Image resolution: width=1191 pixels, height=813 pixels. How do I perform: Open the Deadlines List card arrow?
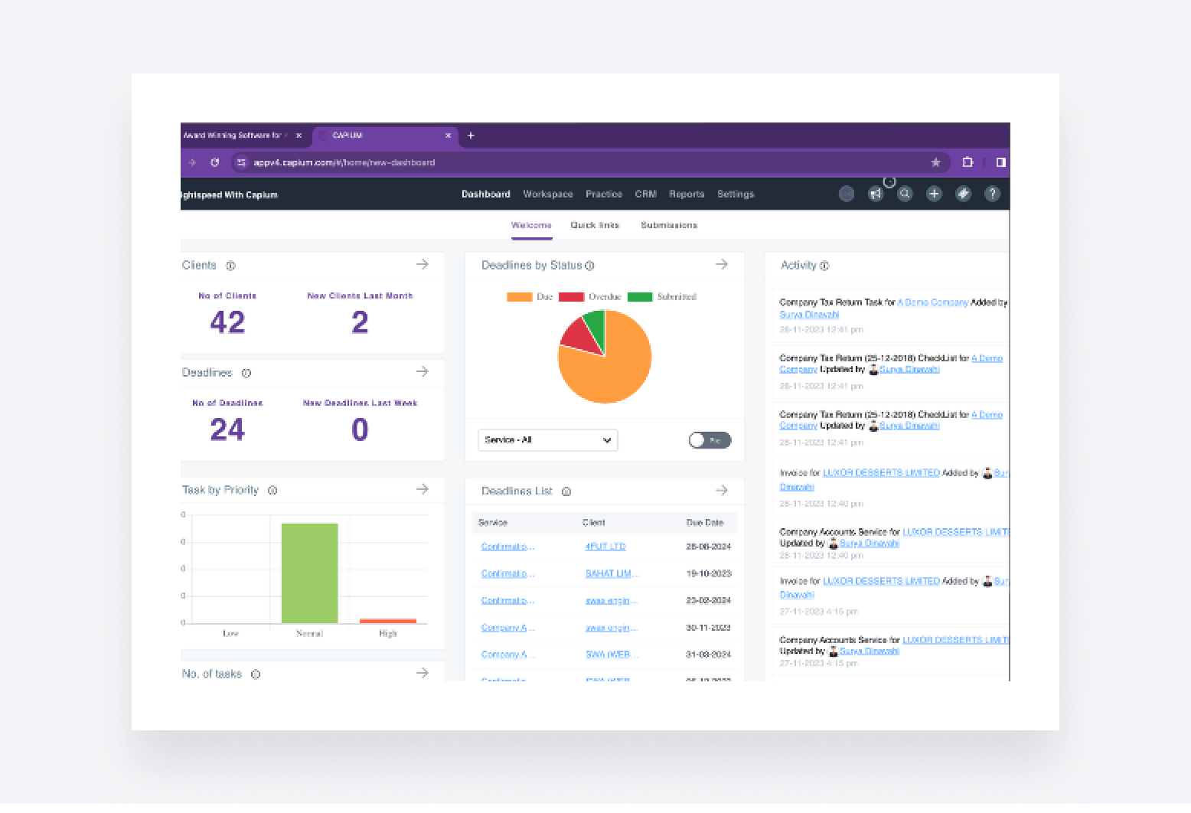tap(722, 490)
